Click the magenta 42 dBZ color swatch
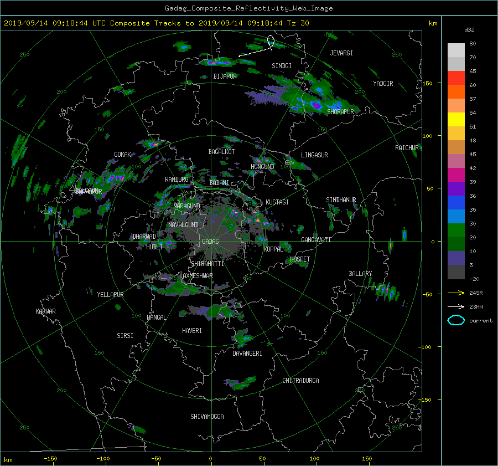This screenshot has width=498, height=466. (x=456, y=175)
